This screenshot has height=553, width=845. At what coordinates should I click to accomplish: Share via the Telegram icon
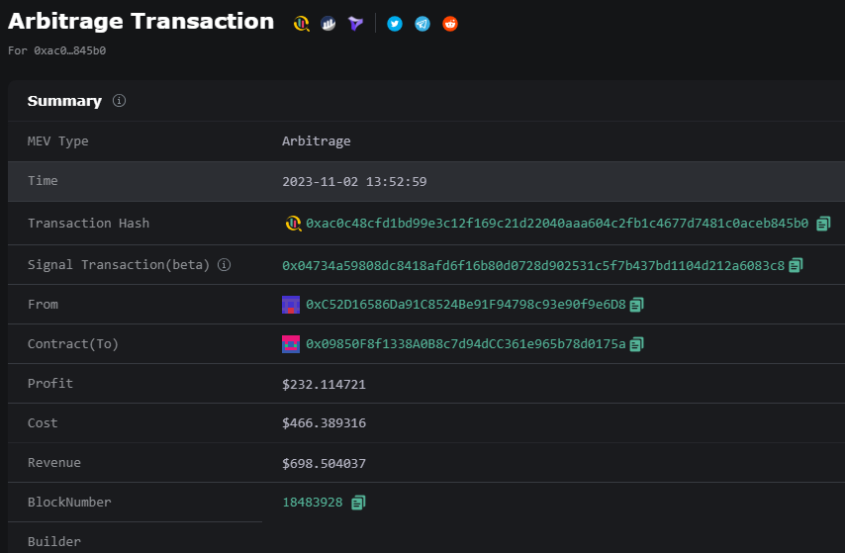(422, 24)
